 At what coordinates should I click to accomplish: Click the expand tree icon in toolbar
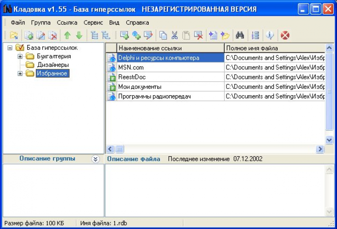pos(94,35)
